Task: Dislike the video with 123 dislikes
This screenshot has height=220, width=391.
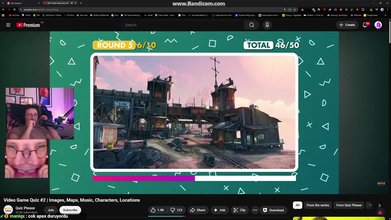Action: click(x=176, y=210)
